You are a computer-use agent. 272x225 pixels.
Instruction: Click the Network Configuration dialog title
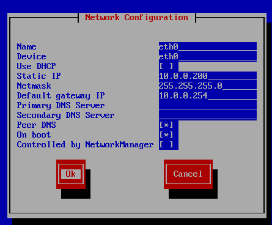(136, 18)
